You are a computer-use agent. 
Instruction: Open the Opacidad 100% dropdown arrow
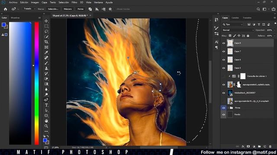point(274,30)
